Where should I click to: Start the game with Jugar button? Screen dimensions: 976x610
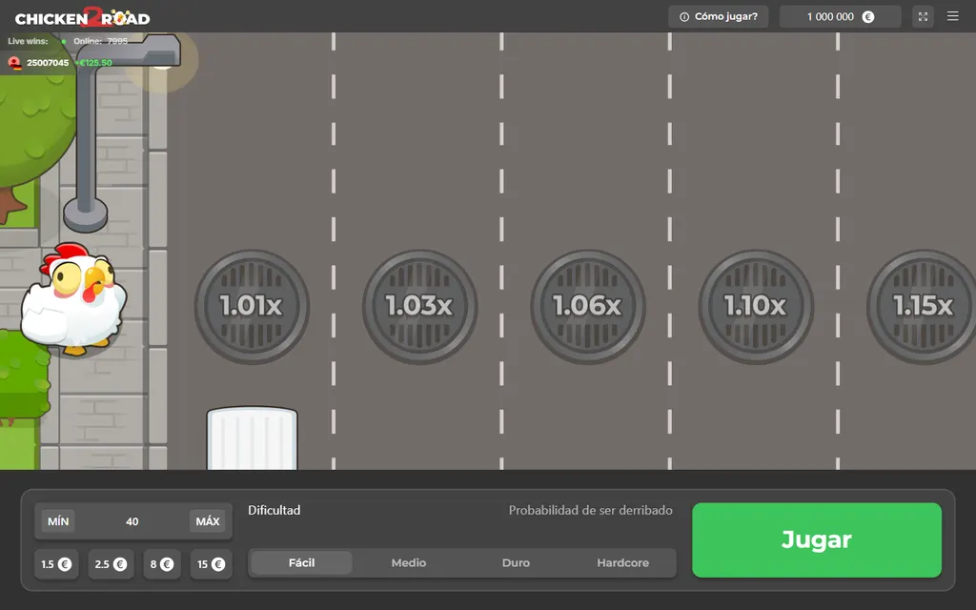pos(817,539)
